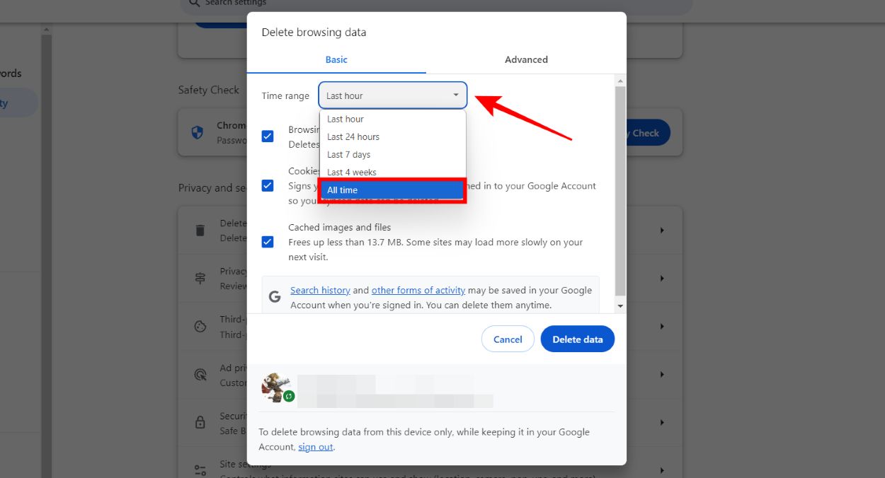Disable the Cached images and files checkbox
This screenshot has height=478, width=885.
pyautogui.click(x=268, y=241)
